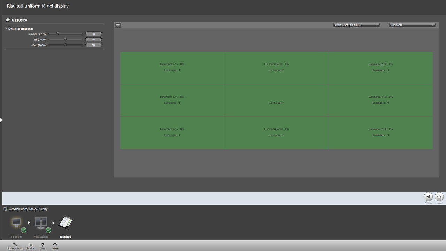Click Inizio in the bottom toolbar
The image size is (446, 251).
click(x=55, y=246)
